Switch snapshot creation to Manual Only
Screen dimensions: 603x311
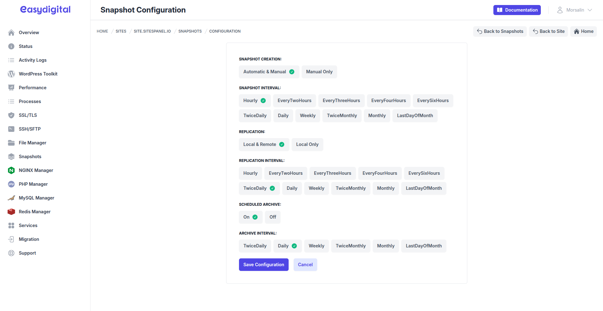point(319,72)
